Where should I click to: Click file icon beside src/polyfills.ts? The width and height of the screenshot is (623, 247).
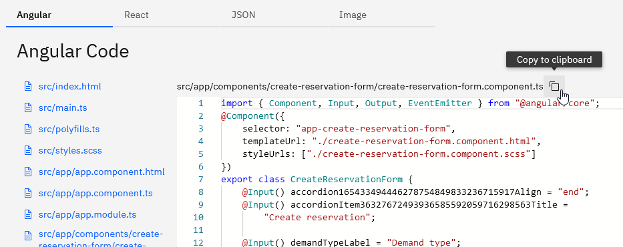(28, 129)
